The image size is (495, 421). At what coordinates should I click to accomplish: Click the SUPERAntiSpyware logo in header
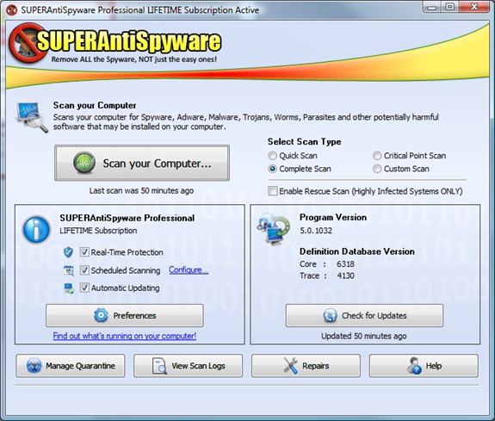coord(114,43)
